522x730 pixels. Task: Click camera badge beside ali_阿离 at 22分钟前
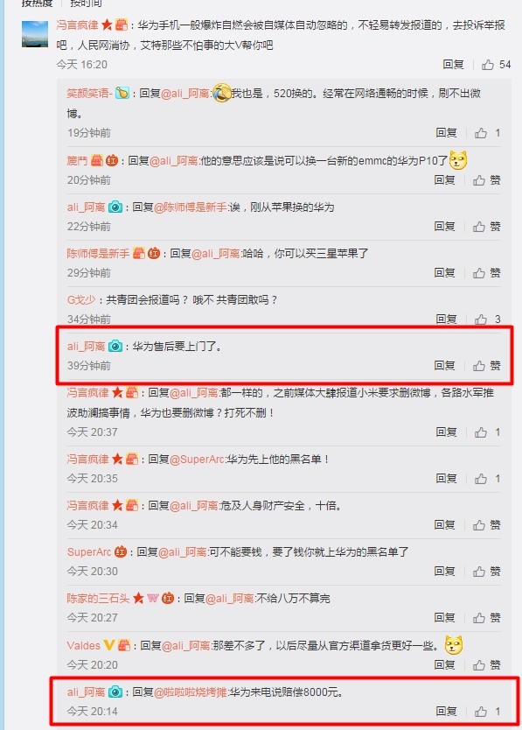click(115, 207)
